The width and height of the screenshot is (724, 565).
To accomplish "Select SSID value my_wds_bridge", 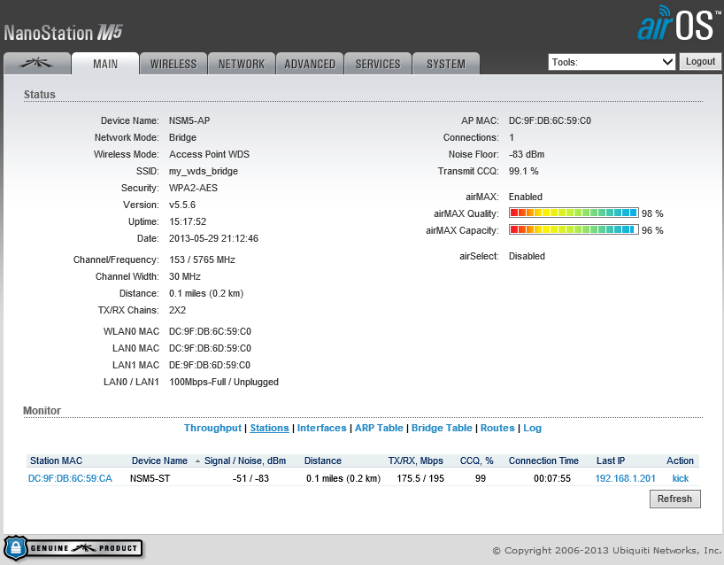I will [204, 172].
